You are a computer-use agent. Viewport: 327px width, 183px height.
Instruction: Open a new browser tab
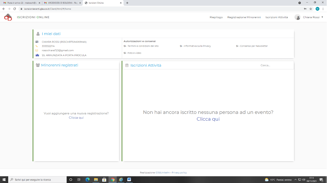pos(127,3)
